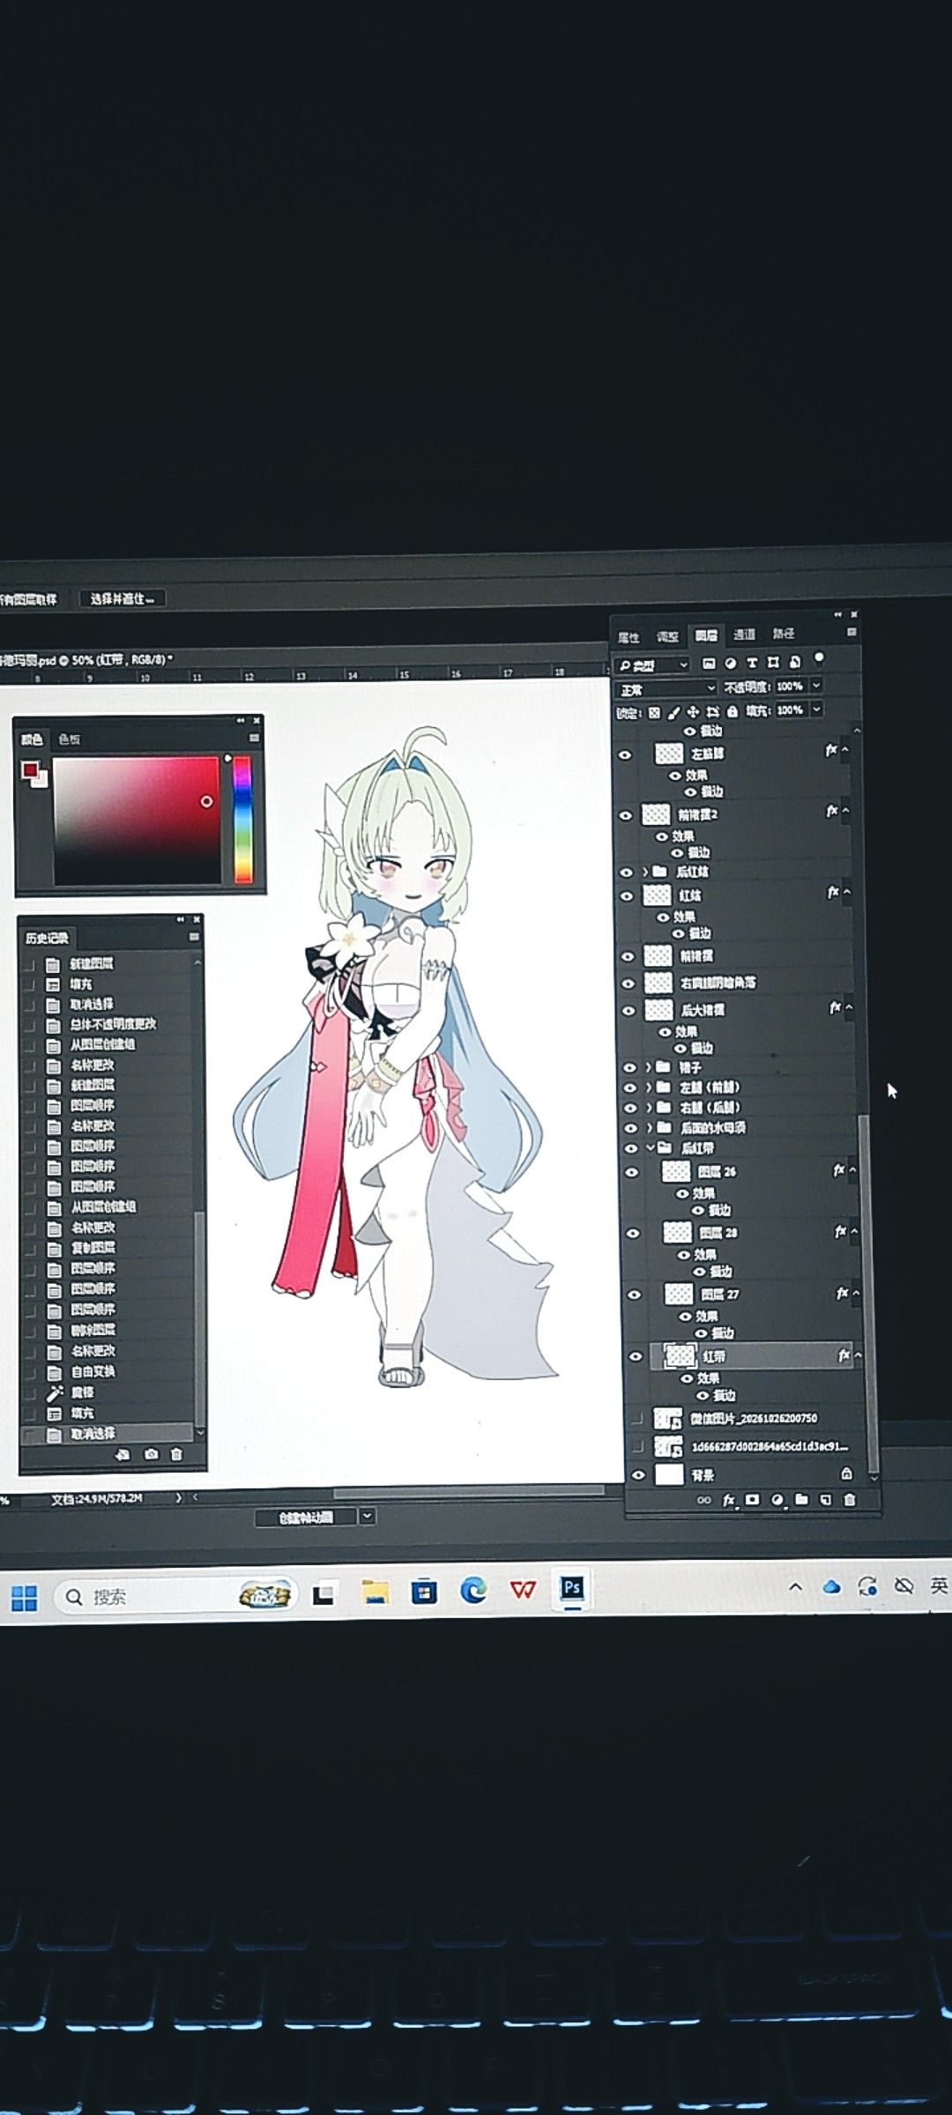Hide the 前裙摆2 layer

click(x=626, y=815)
